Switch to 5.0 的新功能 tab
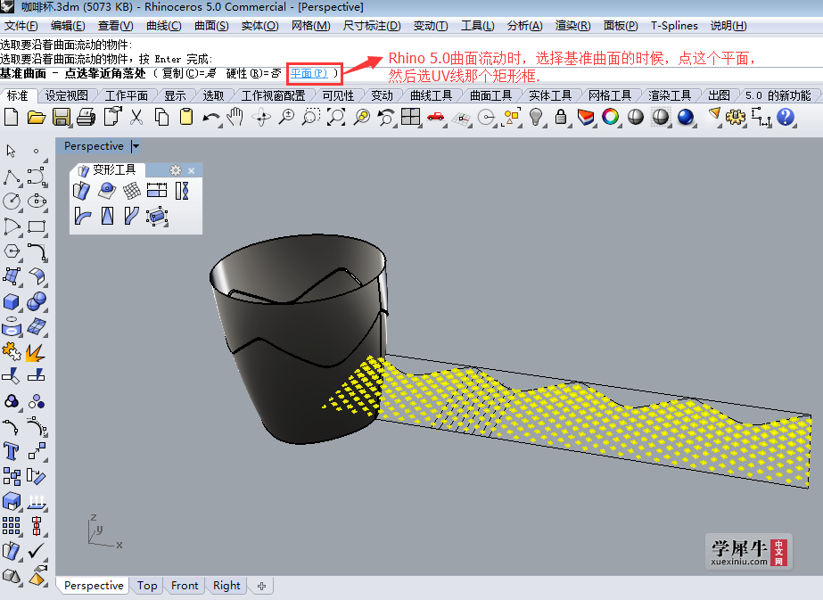Viewport: 823px width, 600px height. [x=778, y=95]
